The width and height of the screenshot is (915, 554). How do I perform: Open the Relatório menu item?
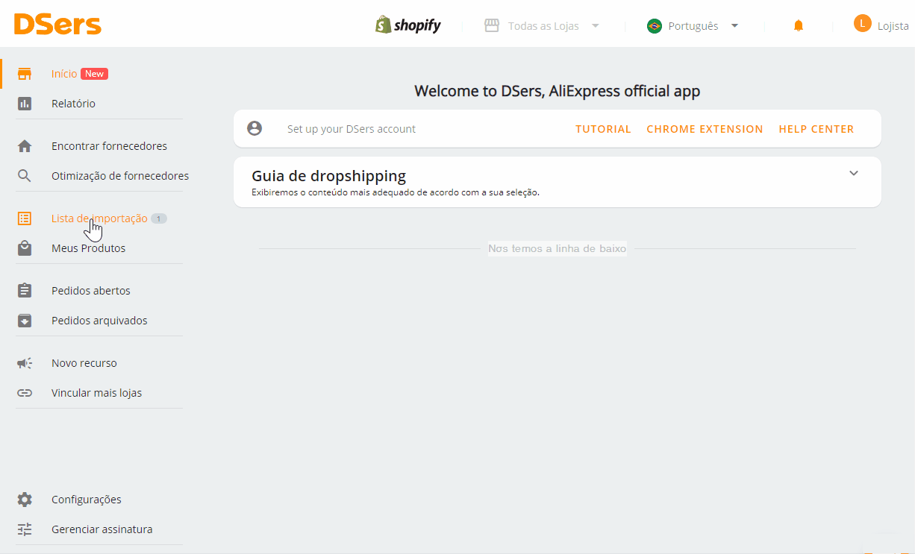point(73,104)
